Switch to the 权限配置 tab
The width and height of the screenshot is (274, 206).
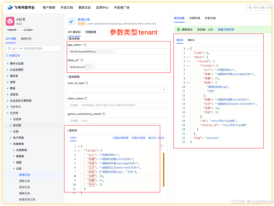tap(91, 32)
